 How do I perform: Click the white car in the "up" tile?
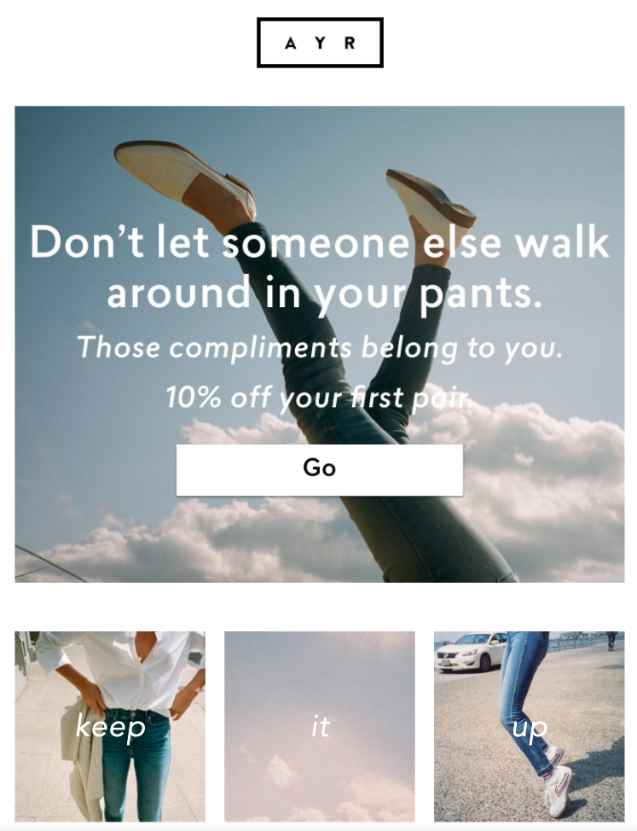click(470, 651)
